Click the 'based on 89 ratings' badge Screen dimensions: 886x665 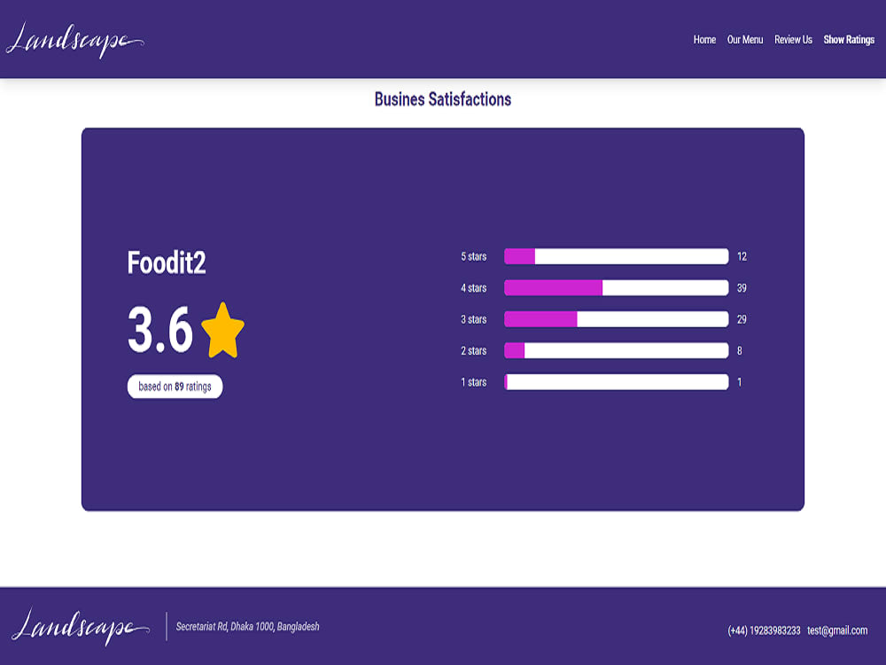pos(175,387)
